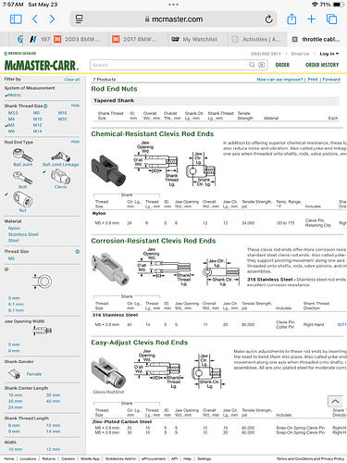Viewport: 347px width, 463px height.
Task: Uncheck the Clevis rod end type label
Action: 60,187
